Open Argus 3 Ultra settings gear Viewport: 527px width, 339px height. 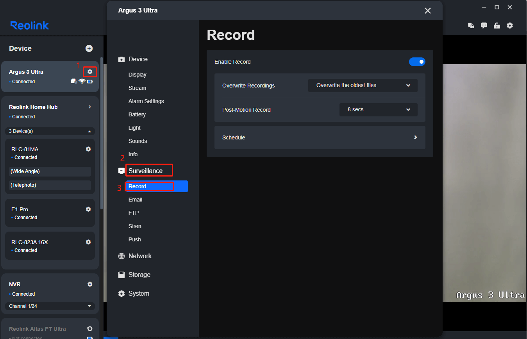[x=90, y=72]
